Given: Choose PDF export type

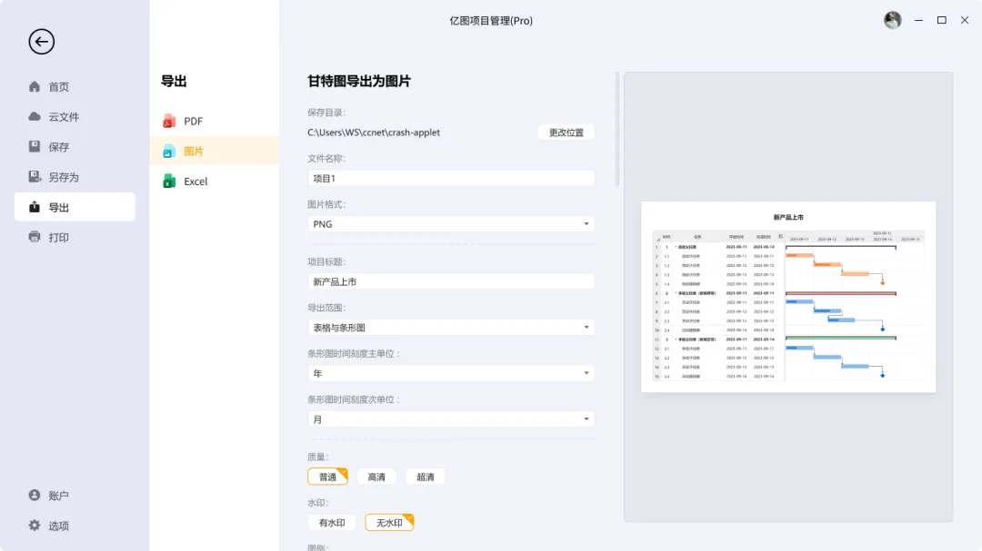Looking at the screenshot, I should 193,122.
